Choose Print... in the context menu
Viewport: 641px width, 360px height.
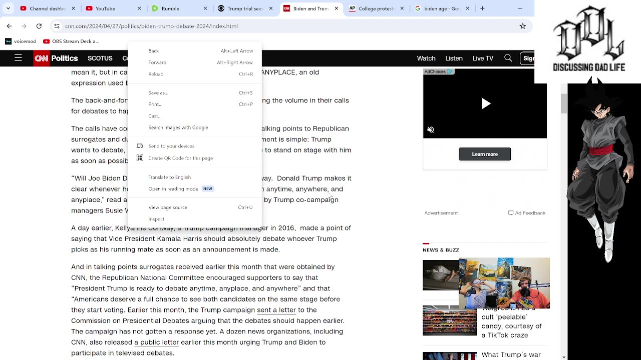coord(195,104)
